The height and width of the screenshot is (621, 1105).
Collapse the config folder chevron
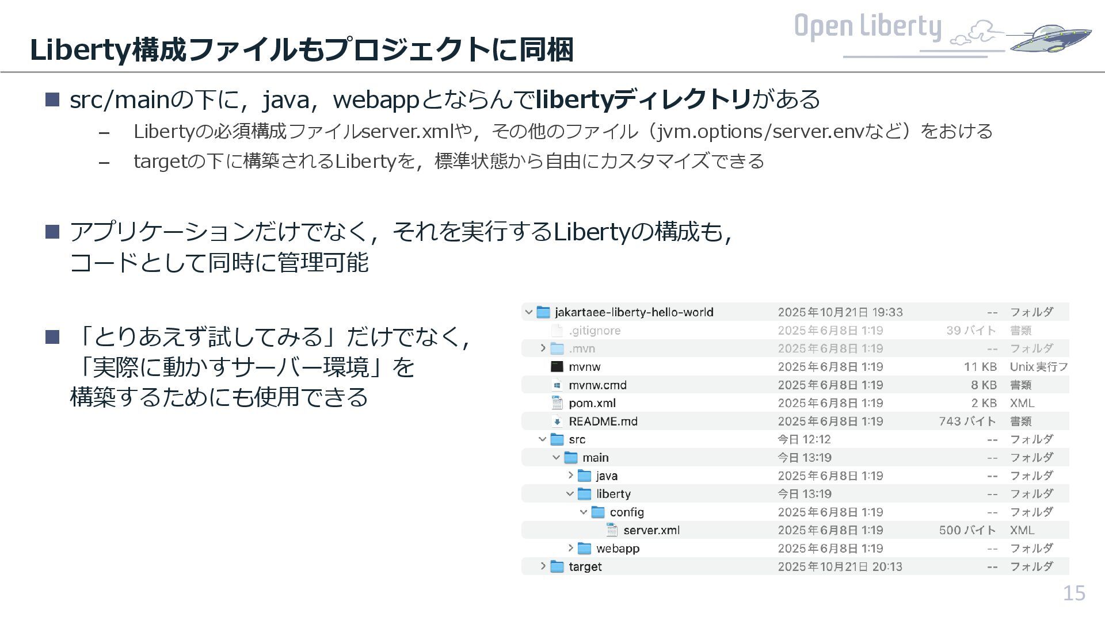[x=584, y=512]
